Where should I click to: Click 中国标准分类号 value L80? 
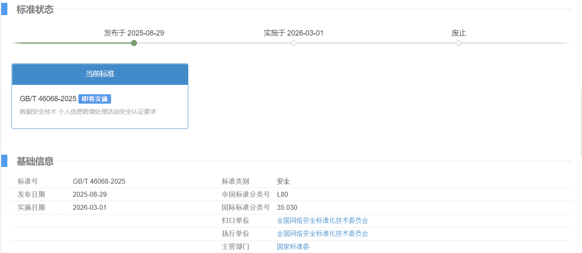tap(282, 194)
